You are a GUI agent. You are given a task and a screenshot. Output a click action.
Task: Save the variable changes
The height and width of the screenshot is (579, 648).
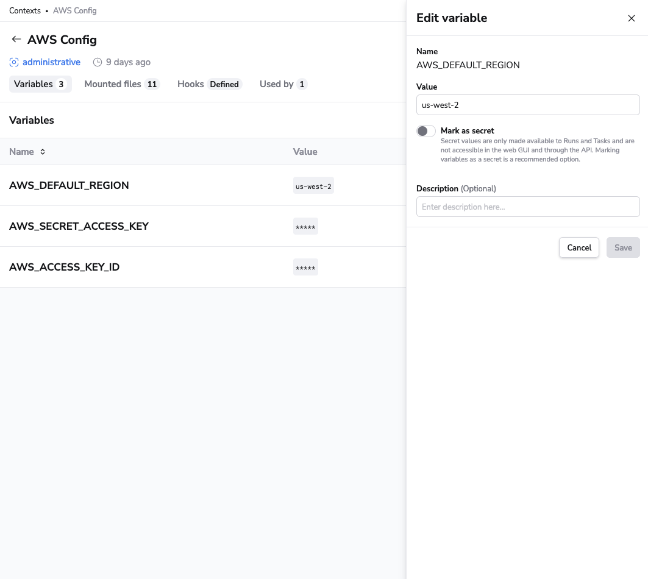coord(623,247)
